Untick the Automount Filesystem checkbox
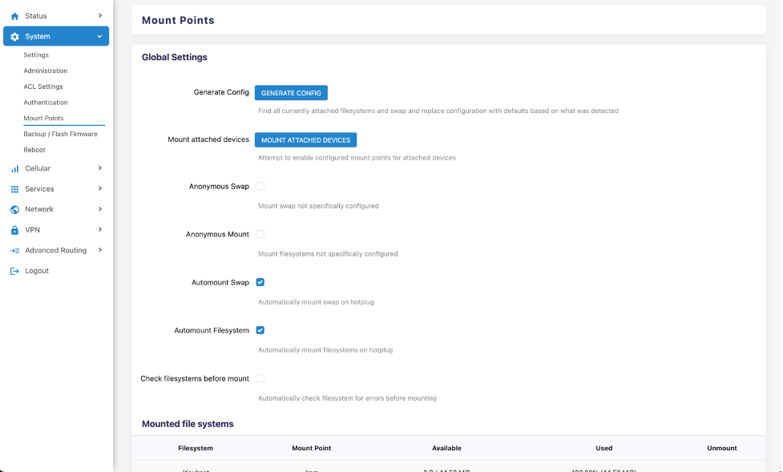Image resolution: width=783 pixels, height=472 pixels. [x=260, y=330]
